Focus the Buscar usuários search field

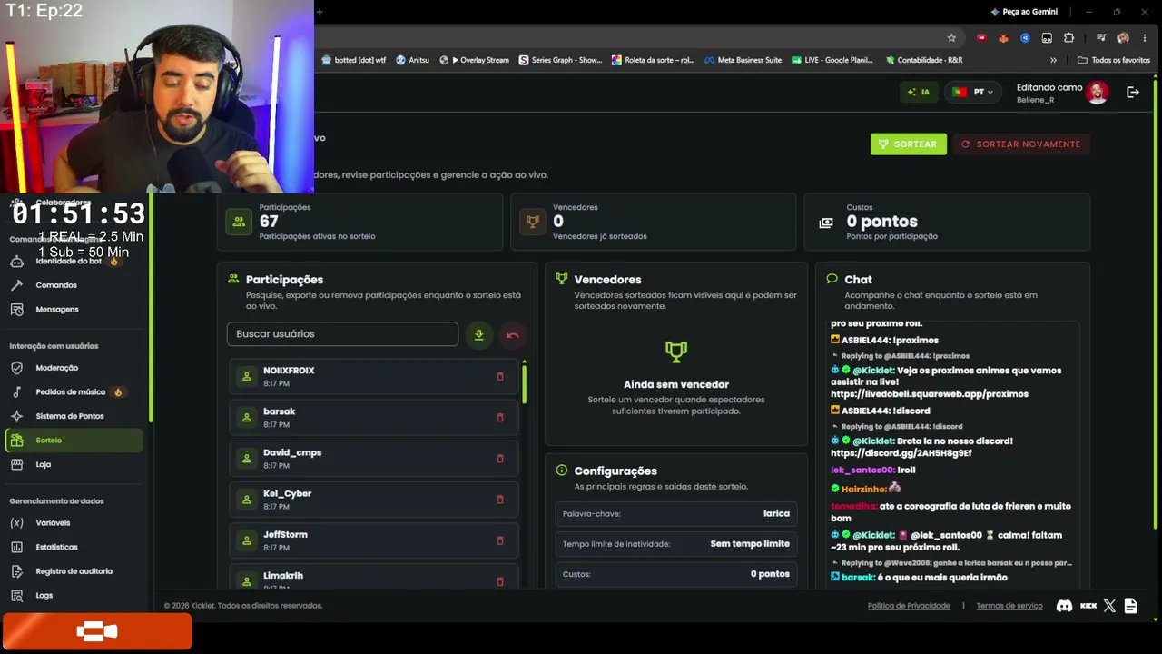[342, 334]
